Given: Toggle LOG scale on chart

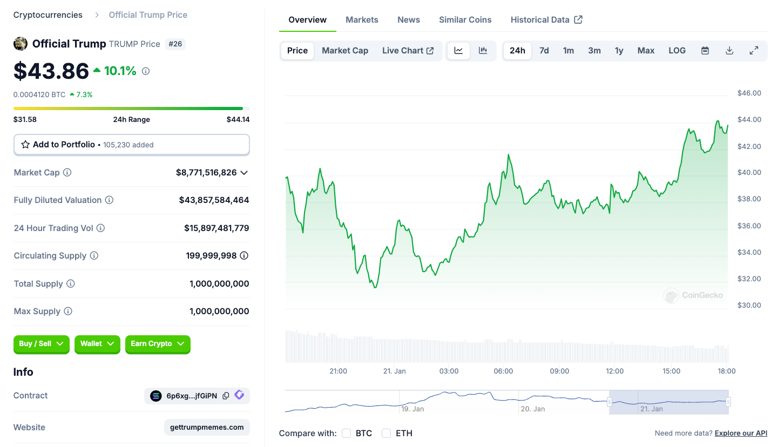Looking at the screenshot, I should [677, 51].
